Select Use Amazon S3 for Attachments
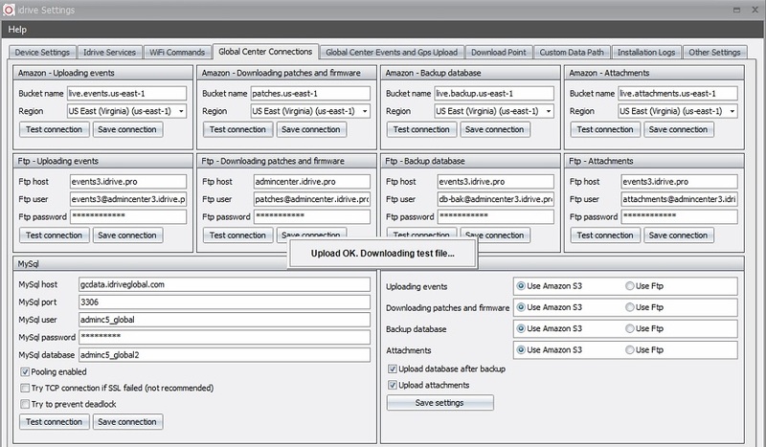The width and height of the screenshot is (766, 447). [521, 349]
